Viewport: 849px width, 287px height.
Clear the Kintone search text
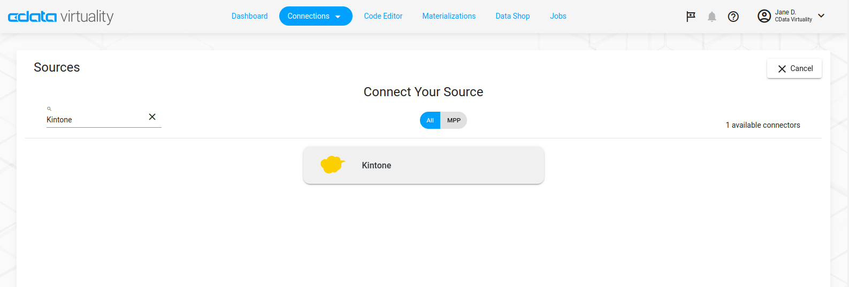(152, 117)
